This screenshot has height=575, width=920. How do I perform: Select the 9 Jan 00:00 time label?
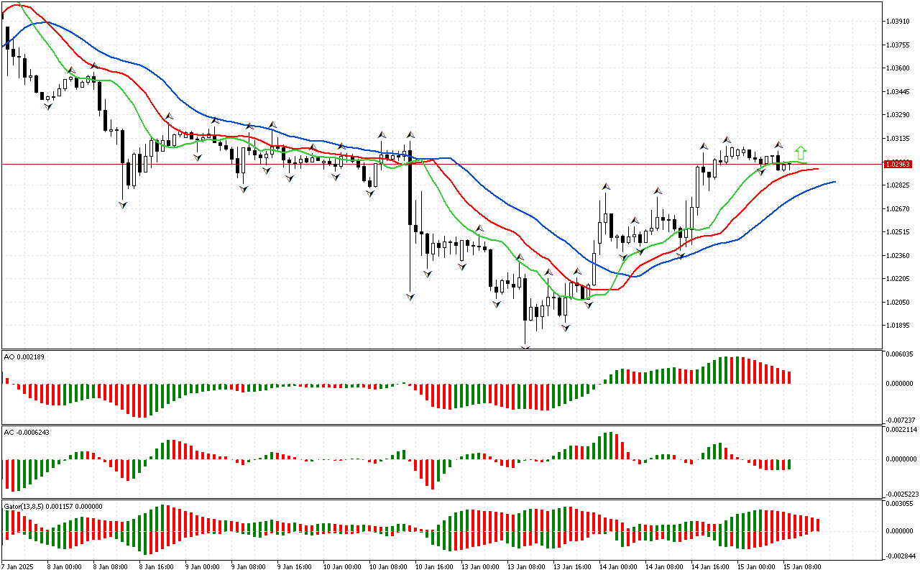[202, 566]
